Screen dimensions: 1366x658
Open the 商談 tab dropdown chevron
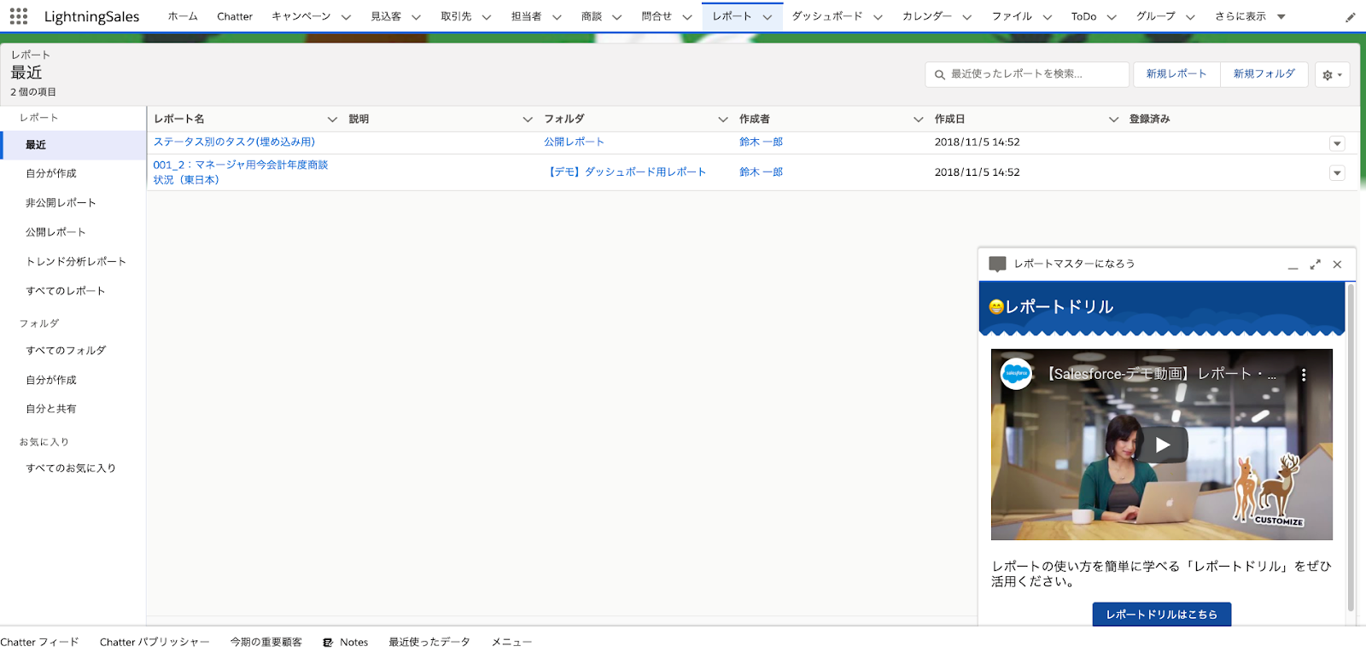616,17
